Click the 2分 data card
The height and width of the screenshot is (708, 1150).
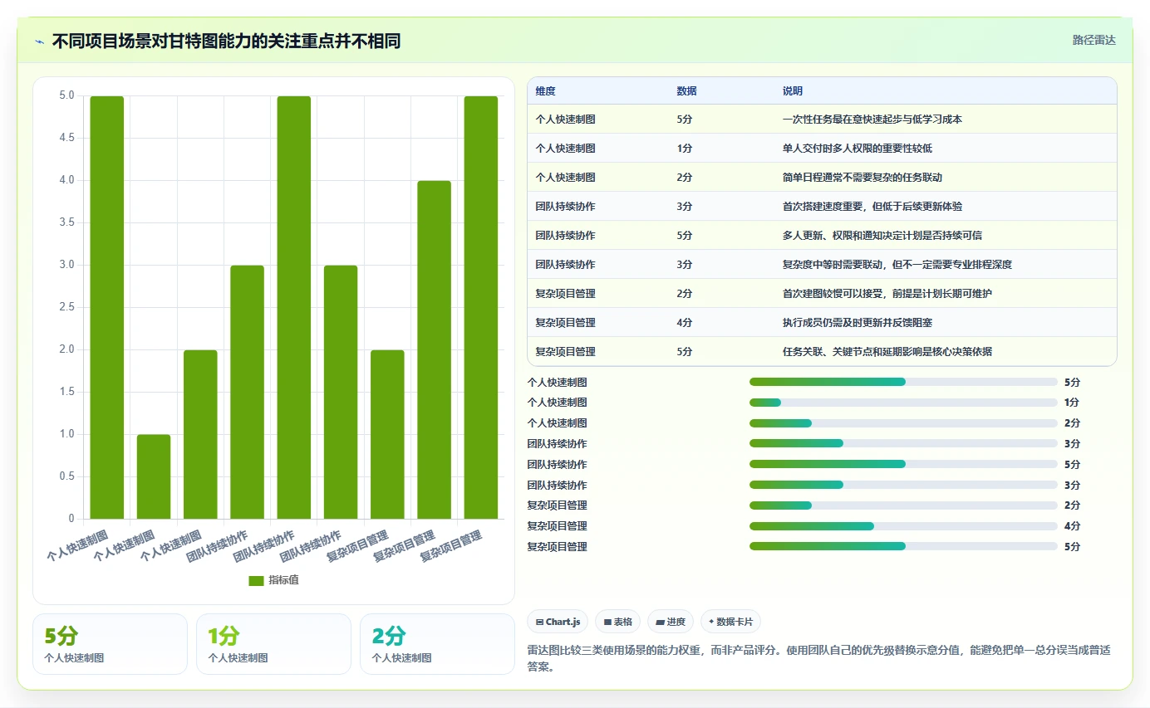click(437, 644)
